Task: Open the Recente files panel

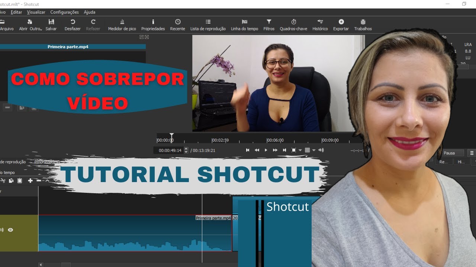Action: 177,25
